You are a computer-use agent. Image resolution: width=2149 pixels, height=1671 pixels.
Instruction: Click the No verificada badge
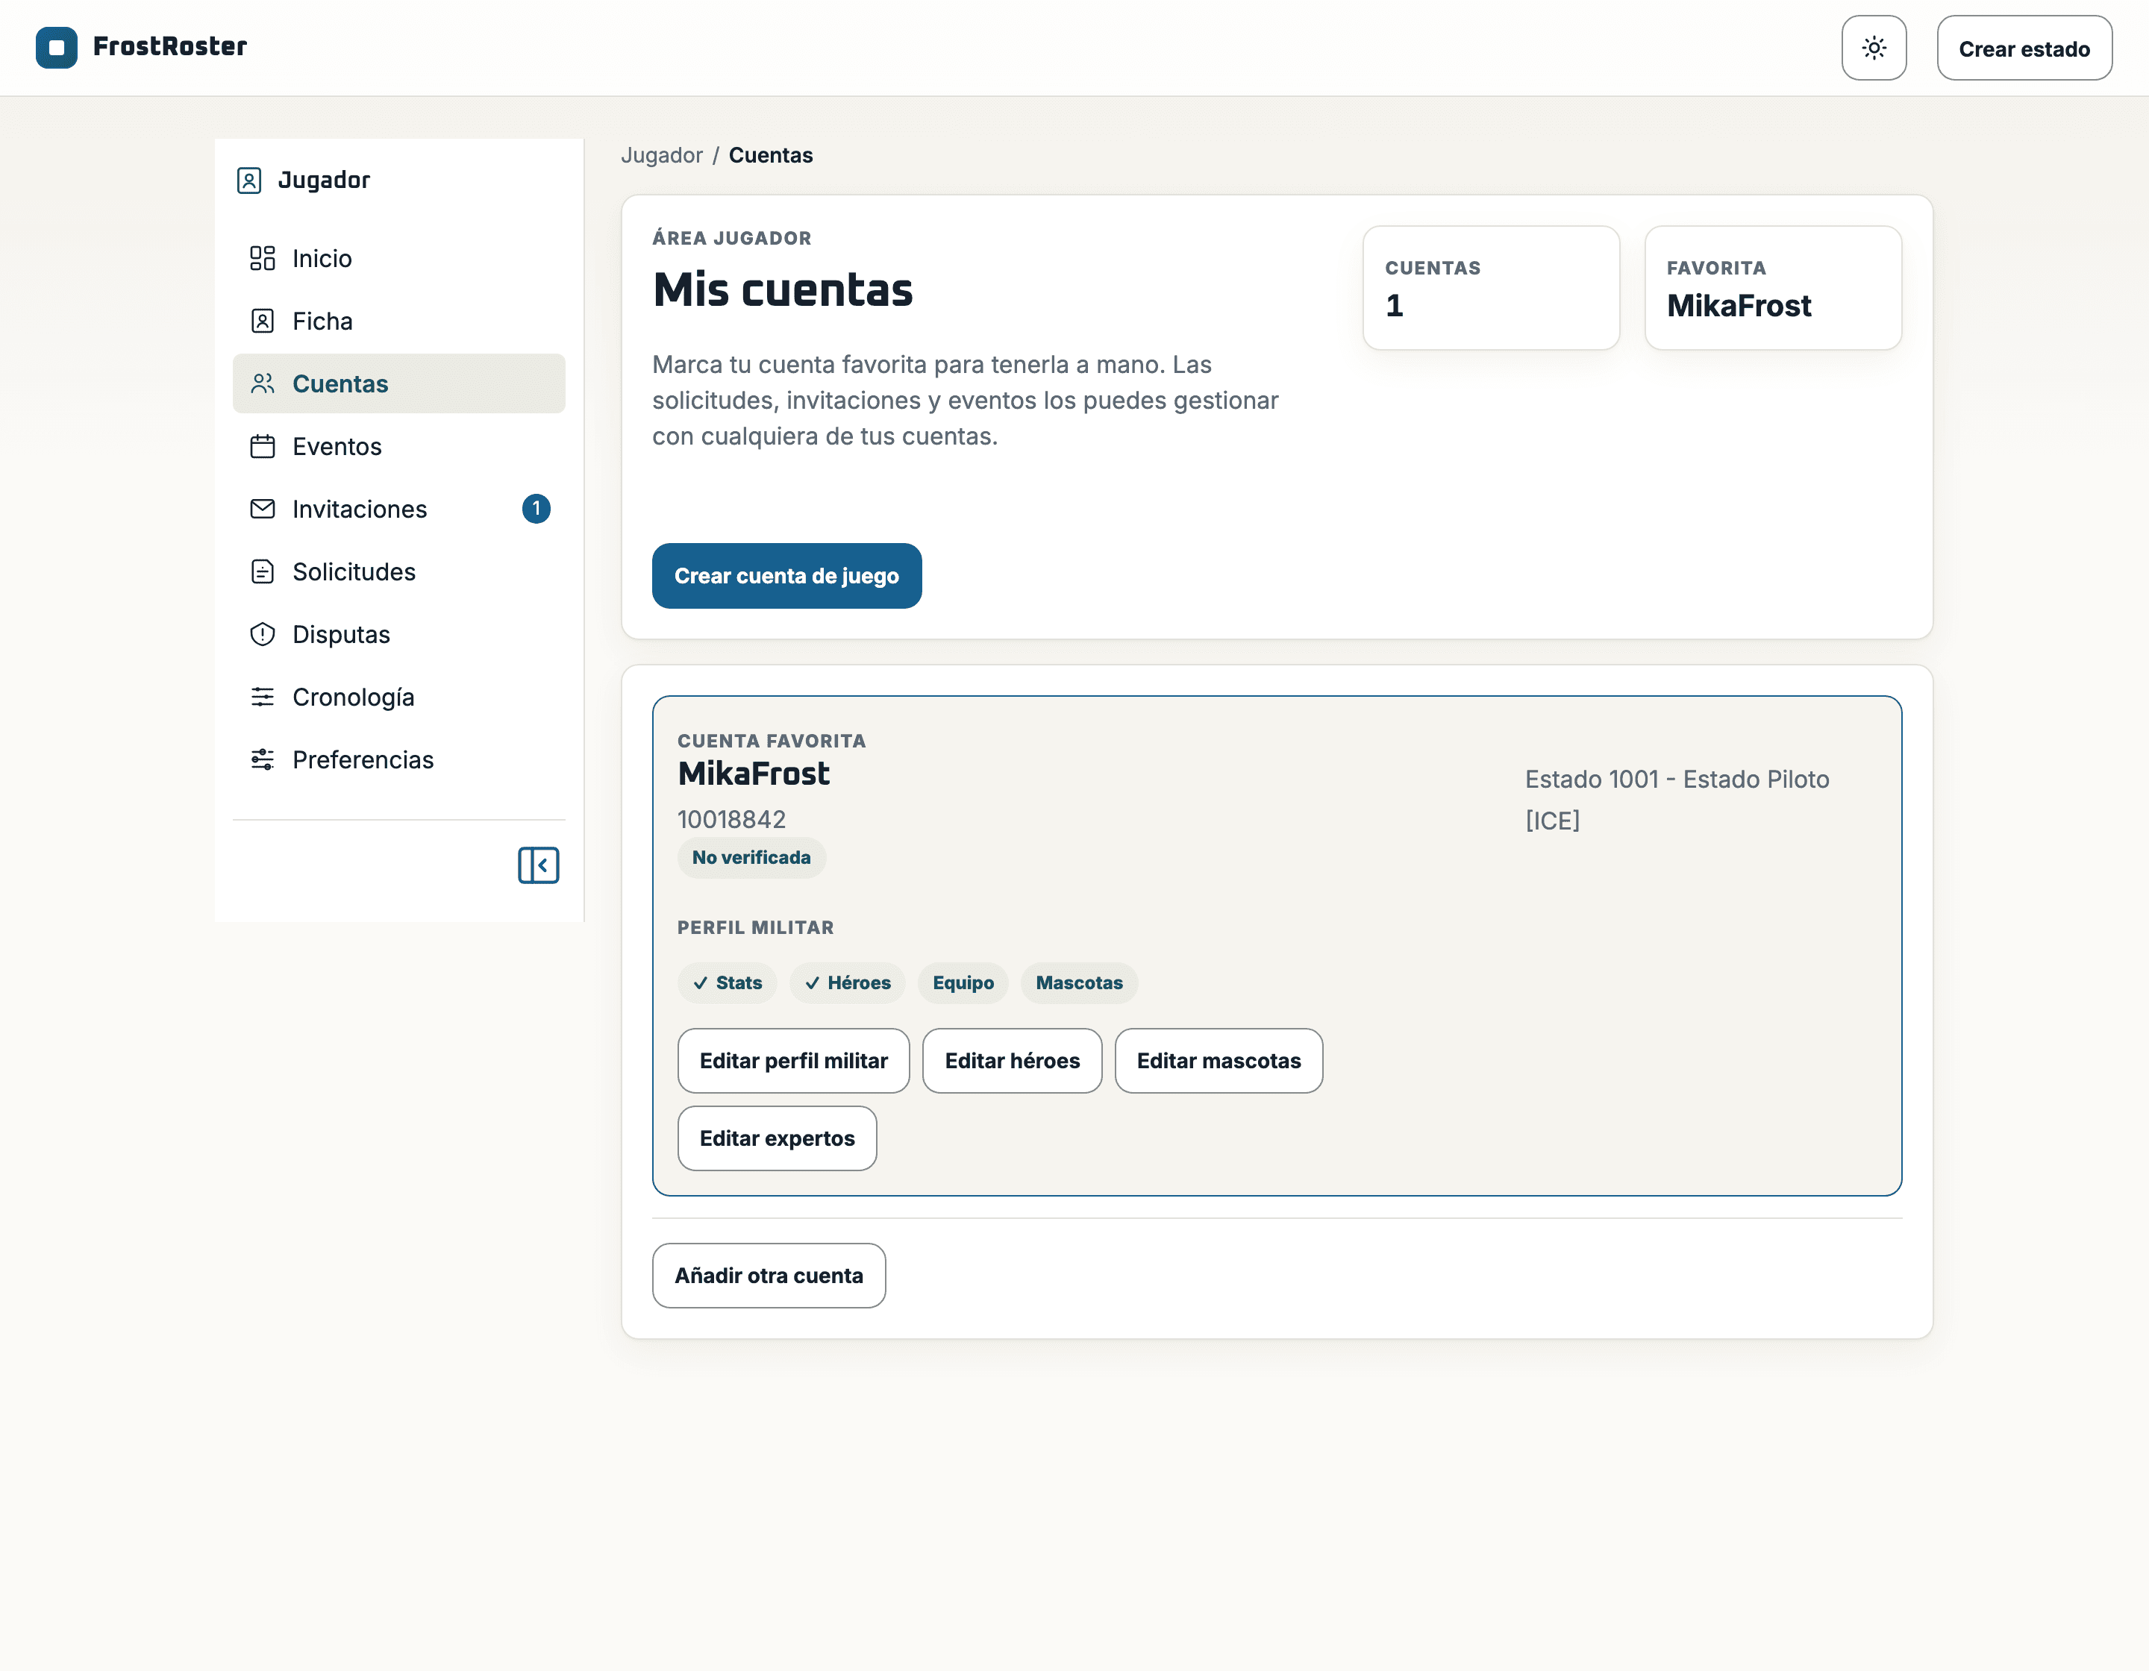751,858
